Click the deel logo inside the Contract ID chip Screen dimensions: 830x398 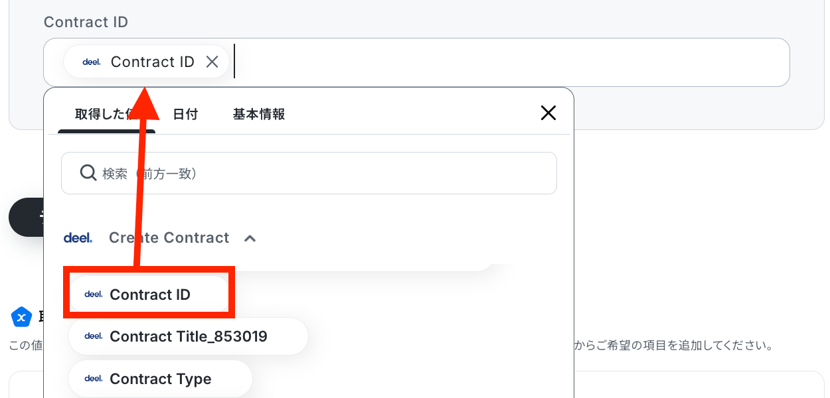[92, 62]
